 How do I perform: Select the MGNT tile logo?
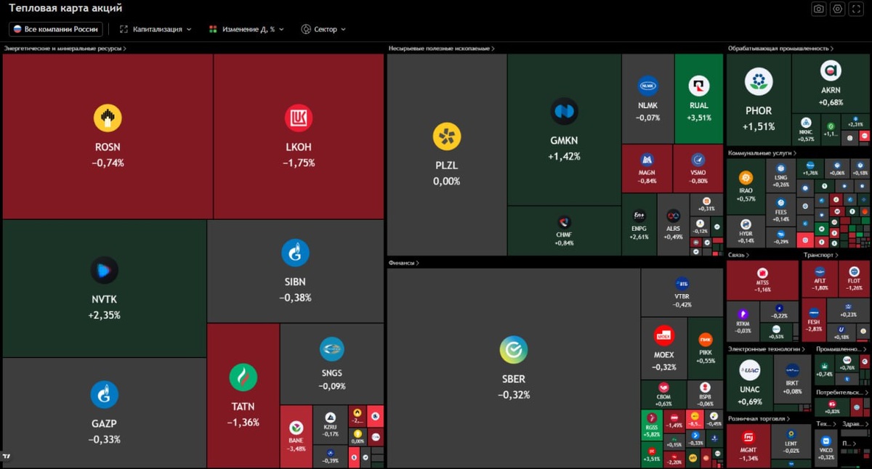(748, 437)
